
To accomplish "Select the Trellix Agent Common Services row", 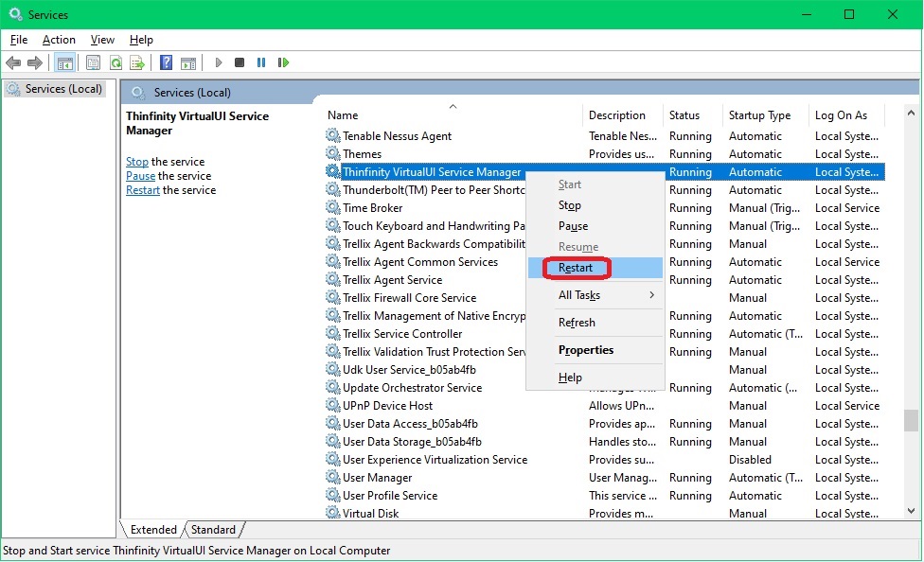I will [x=605, y=261].
